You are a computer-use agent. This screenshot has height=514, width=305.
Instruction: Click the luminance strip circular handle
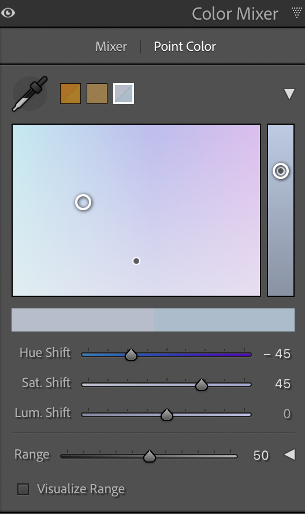pyautogui.click(x=281, y=171)
